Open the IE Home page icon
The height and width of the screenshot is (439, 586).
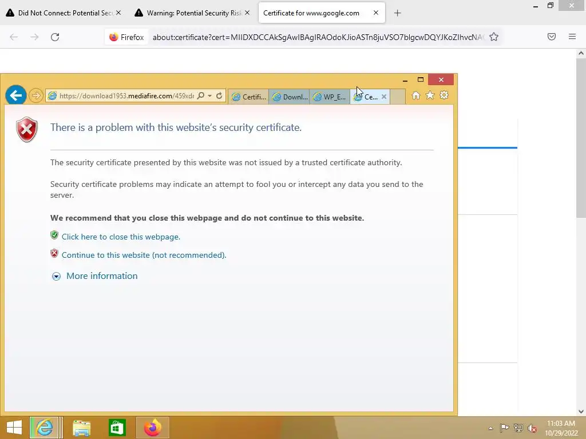pos(415,95)
